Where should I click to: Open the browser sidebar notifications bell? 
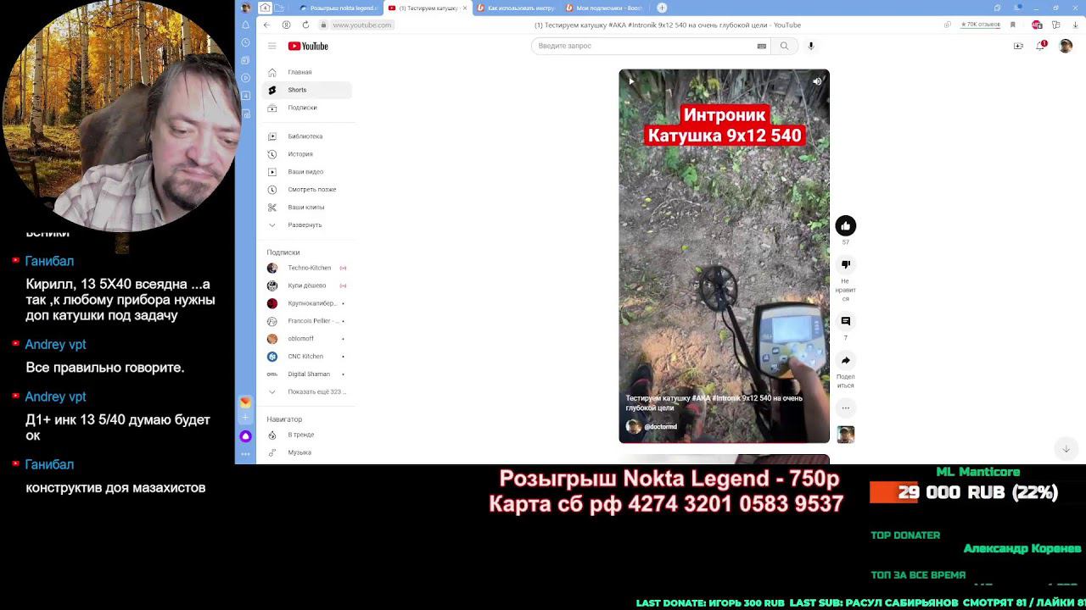[245, 25]
